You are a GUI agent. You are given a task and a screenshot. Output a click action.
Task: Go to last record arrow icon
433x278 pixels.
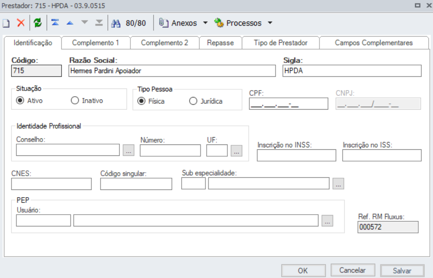(x=99, y=23)
